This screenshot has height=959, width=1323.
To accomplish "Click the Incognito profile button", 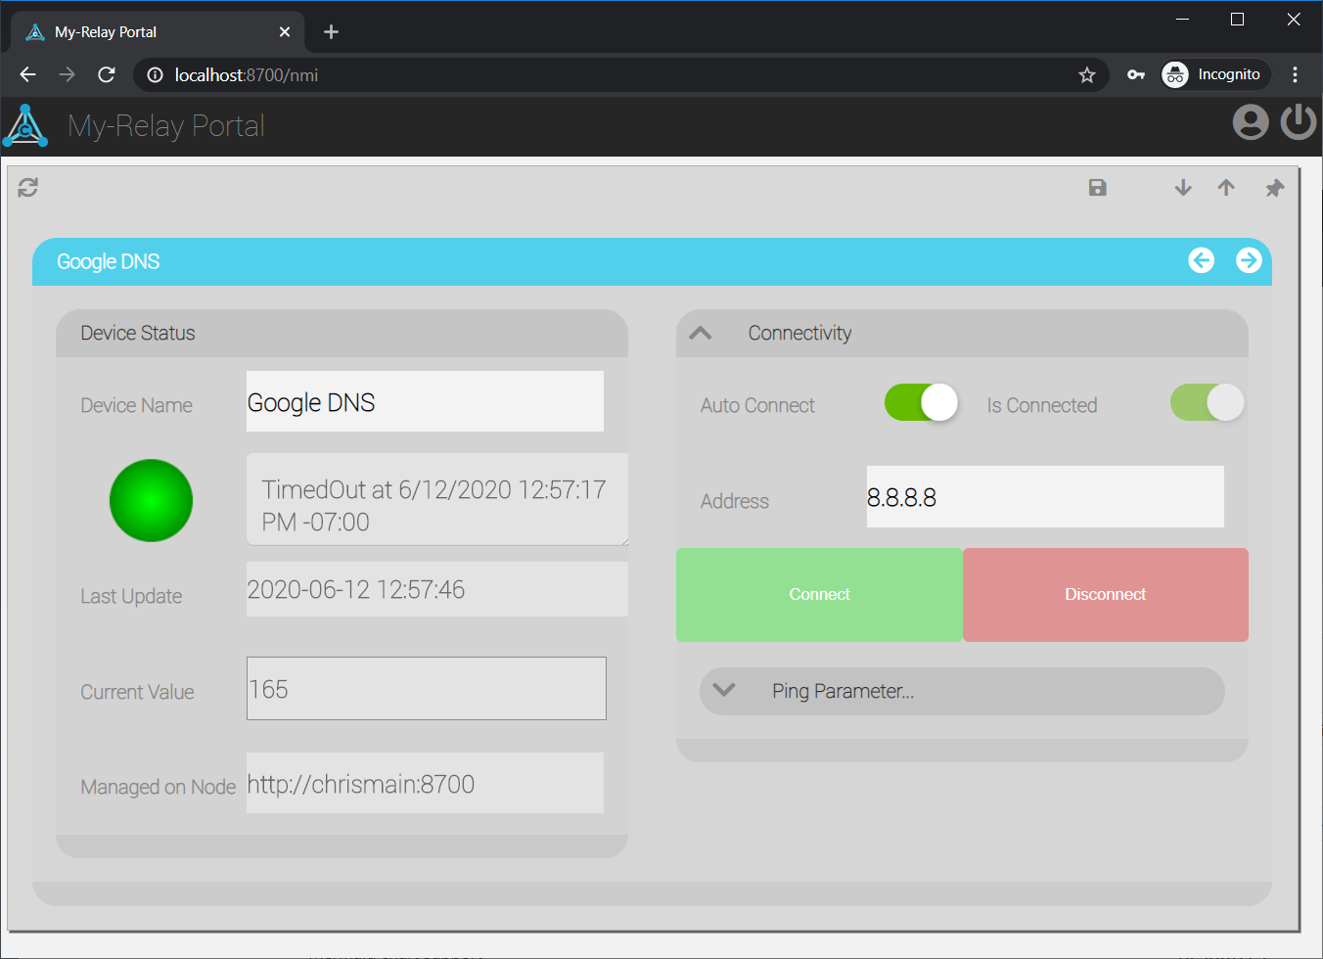I will [1215, 74].
